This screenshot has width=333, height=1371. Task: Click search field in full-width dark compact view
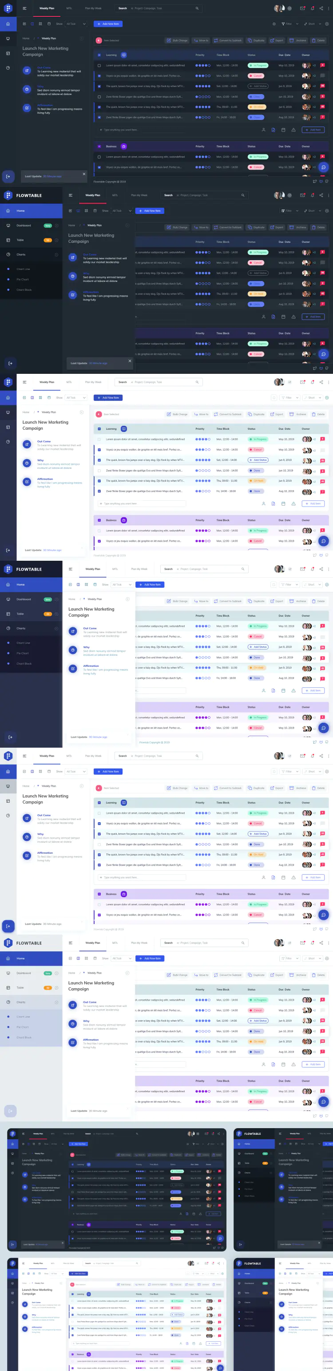[159, 8]
